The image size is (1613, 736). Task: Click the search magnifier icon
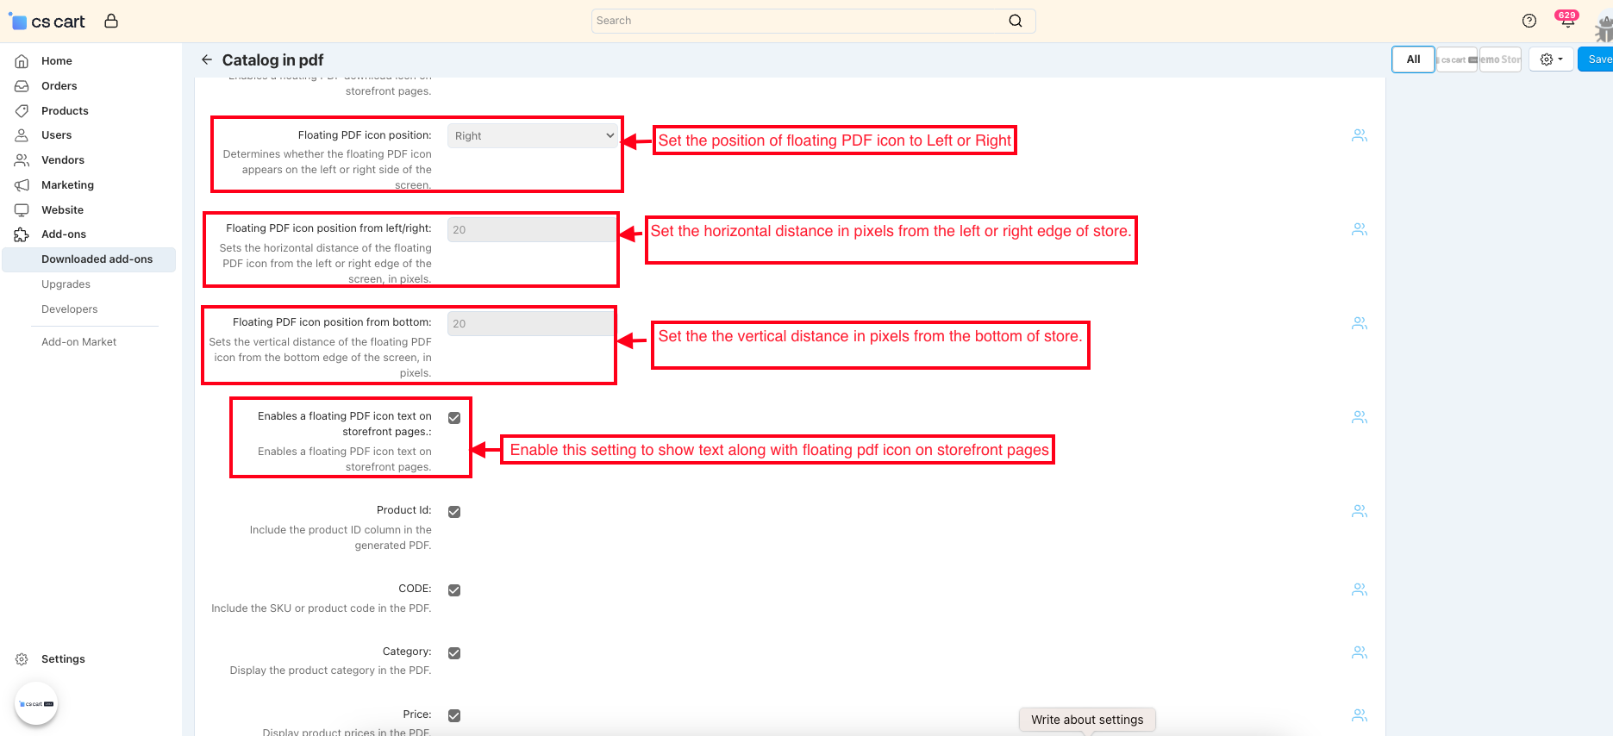1016,21
